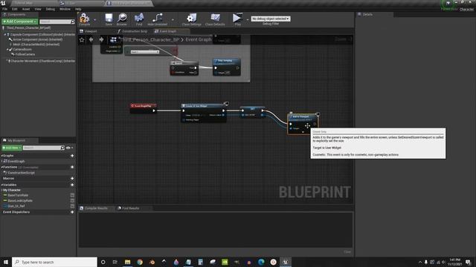476x267 pixels.
Task: Collapse the Graphs section
Action: point(1,156)
